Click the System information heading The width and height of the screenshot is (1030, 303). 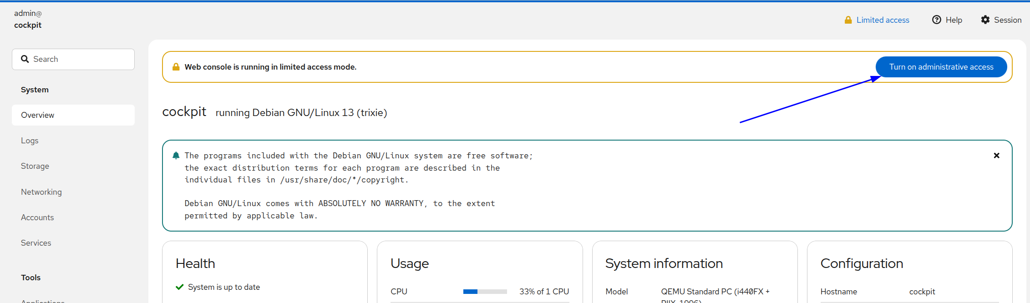pos(664,263)
